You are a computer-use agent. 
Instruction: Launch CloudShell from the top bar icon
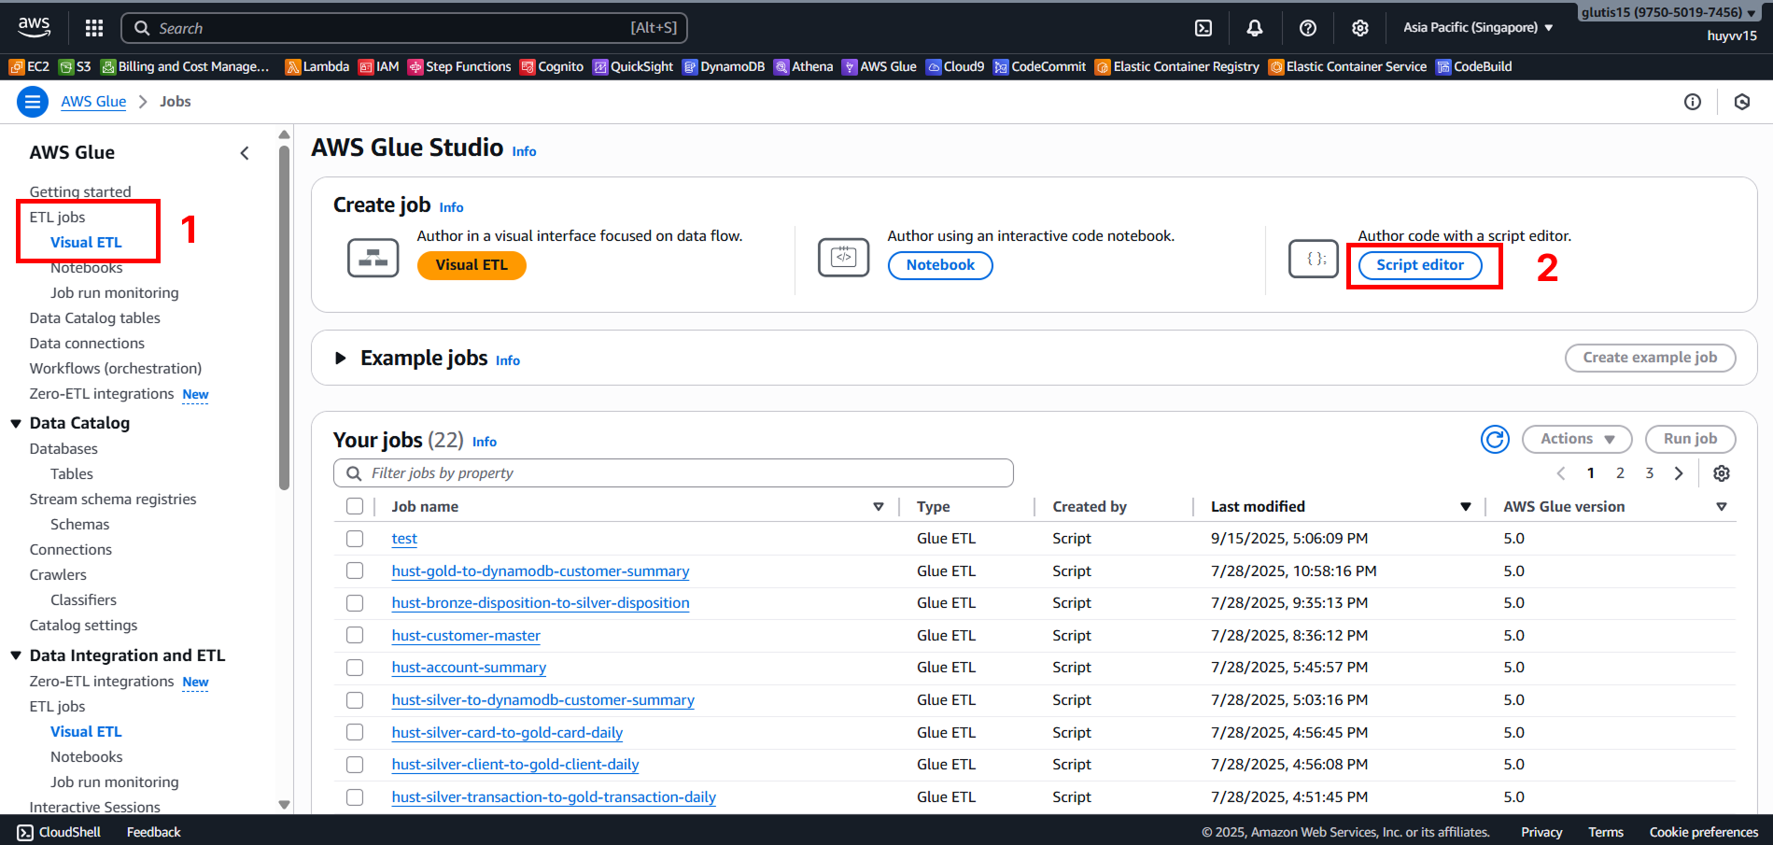pyautogui.click(x=1203, y=28)
